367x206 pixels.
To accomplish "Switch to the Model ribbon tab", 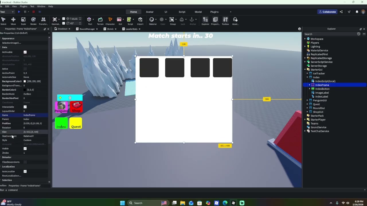I will (198, 12).
